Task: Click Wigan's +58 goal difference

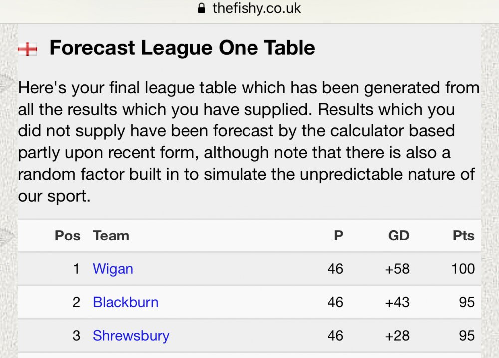Action: tap(397, 269)
